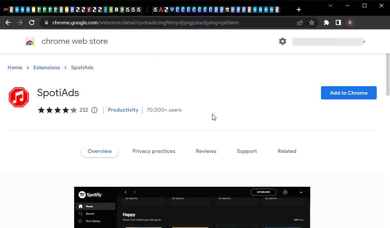Click the page's vertical scrollbar
Viewport: 390px width, 228px height.
[388, 74]
